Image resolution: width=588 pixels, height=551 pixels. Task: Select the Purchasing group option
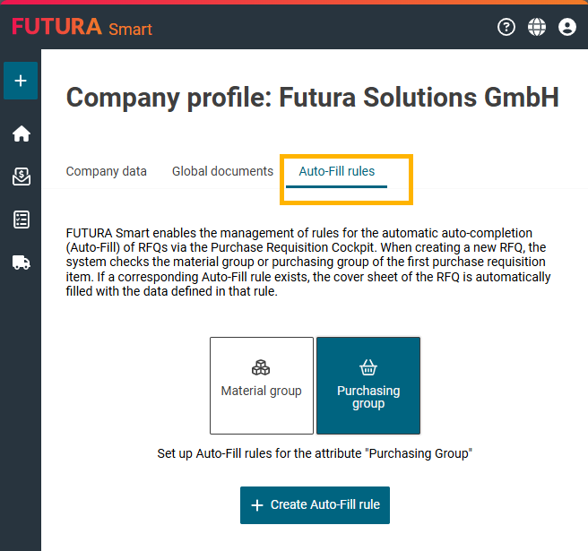368,385
